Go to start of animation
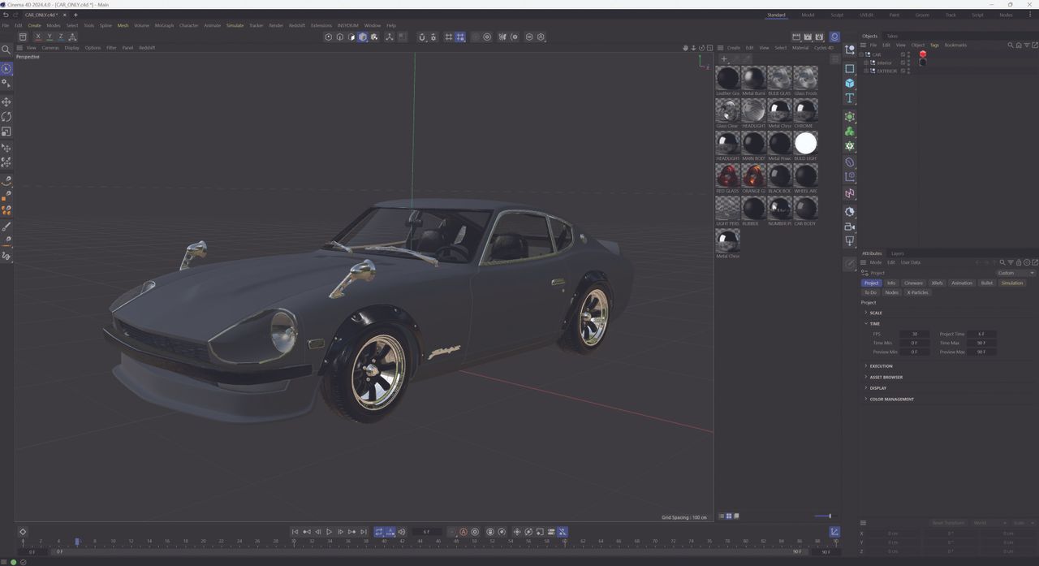 (295, 532)
